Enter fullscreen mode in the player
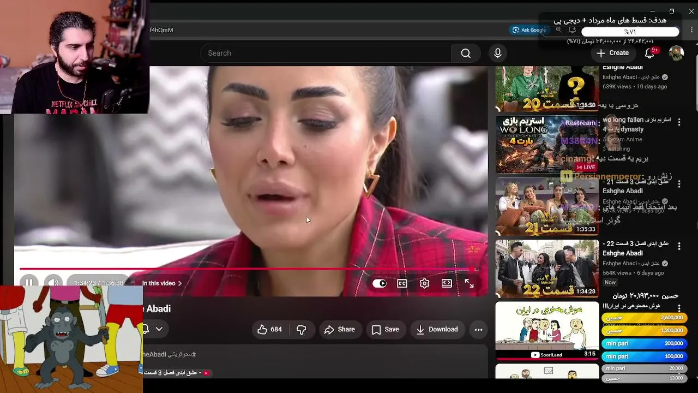The image size is (698, 393). click(x=469, y=283)
